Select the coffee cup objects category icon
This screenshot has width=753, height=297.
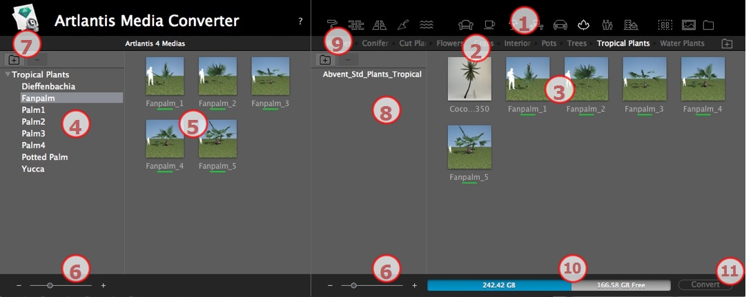(489, 24)
